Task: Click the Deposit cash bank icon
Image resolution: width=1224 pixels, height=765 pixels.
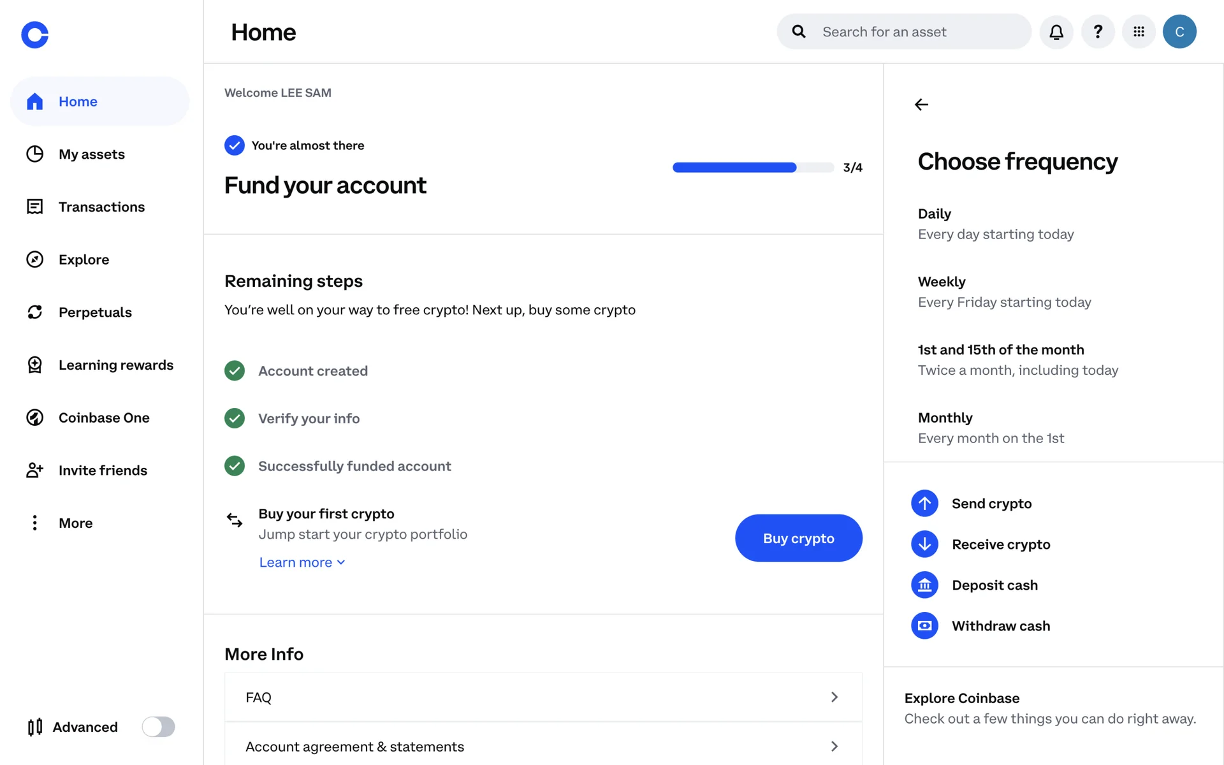Action: (924, 585)
